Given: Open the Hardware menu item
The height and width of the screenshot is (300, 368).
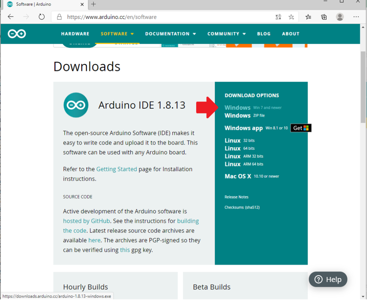Looking at the screenshot, I should point(75,34).
